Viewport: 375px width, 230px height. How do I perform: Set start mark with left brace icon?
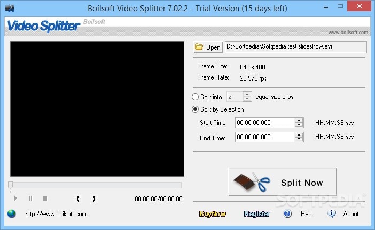coord(78,199)
